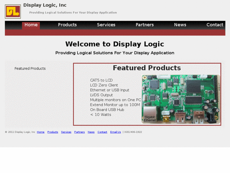Select Contact in the top navigation bar
Image resolution: width=230 pixels, height=173 pixels.
point(215,25)
